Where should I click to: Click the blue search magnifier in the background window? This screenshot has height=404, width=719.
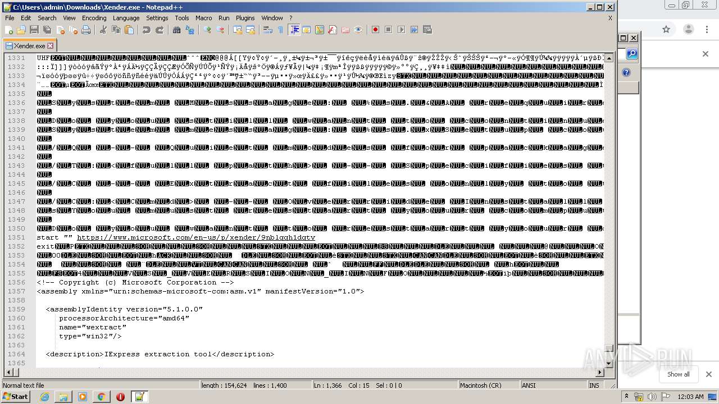632,54
